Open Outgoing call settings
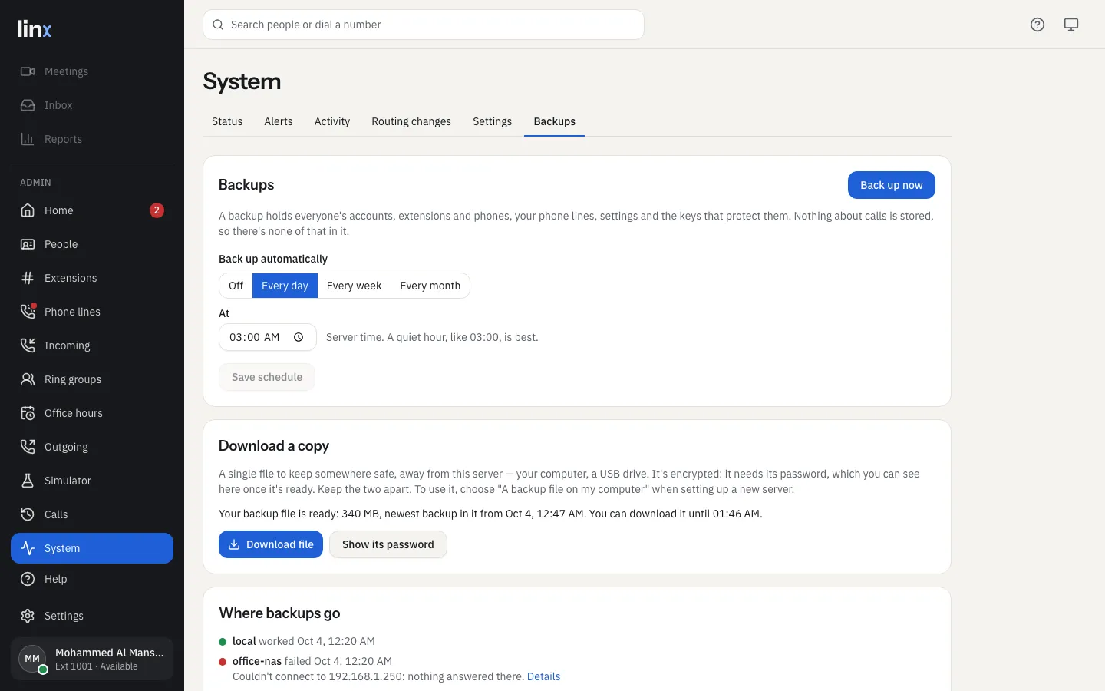The image size is (1105, 691). point(92,447)
